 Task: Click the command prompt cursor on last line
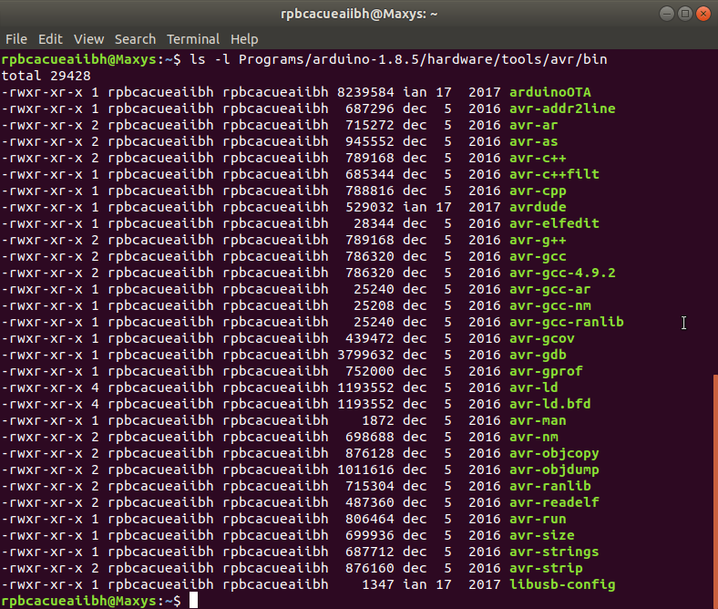[194, 601]
